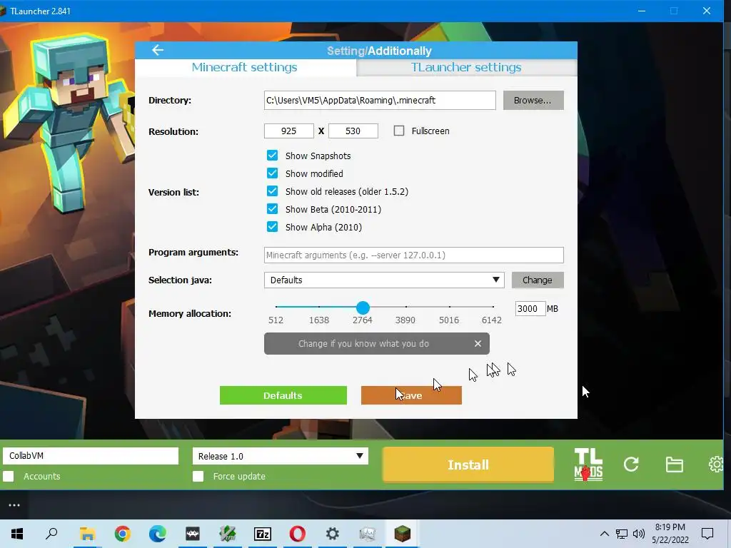Click the orange Save button
The image size is (731, 548).
pos(411,395)
